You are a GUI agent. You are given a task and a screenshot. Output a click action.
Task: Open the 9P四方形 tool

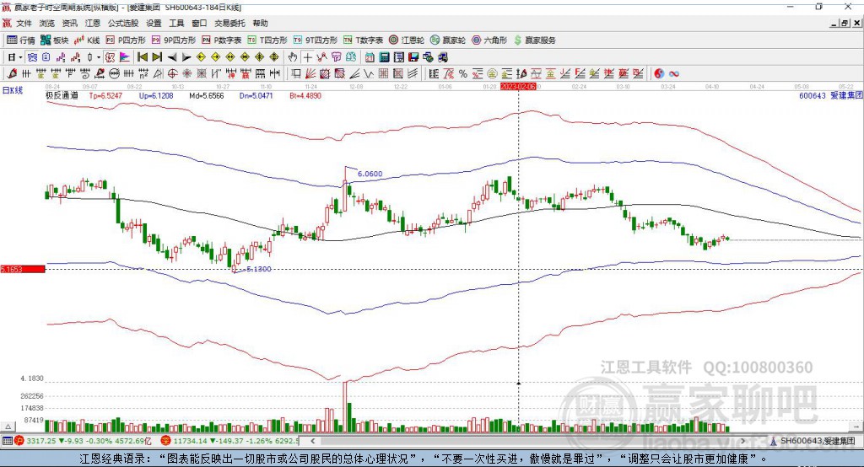tap(174, 40)
